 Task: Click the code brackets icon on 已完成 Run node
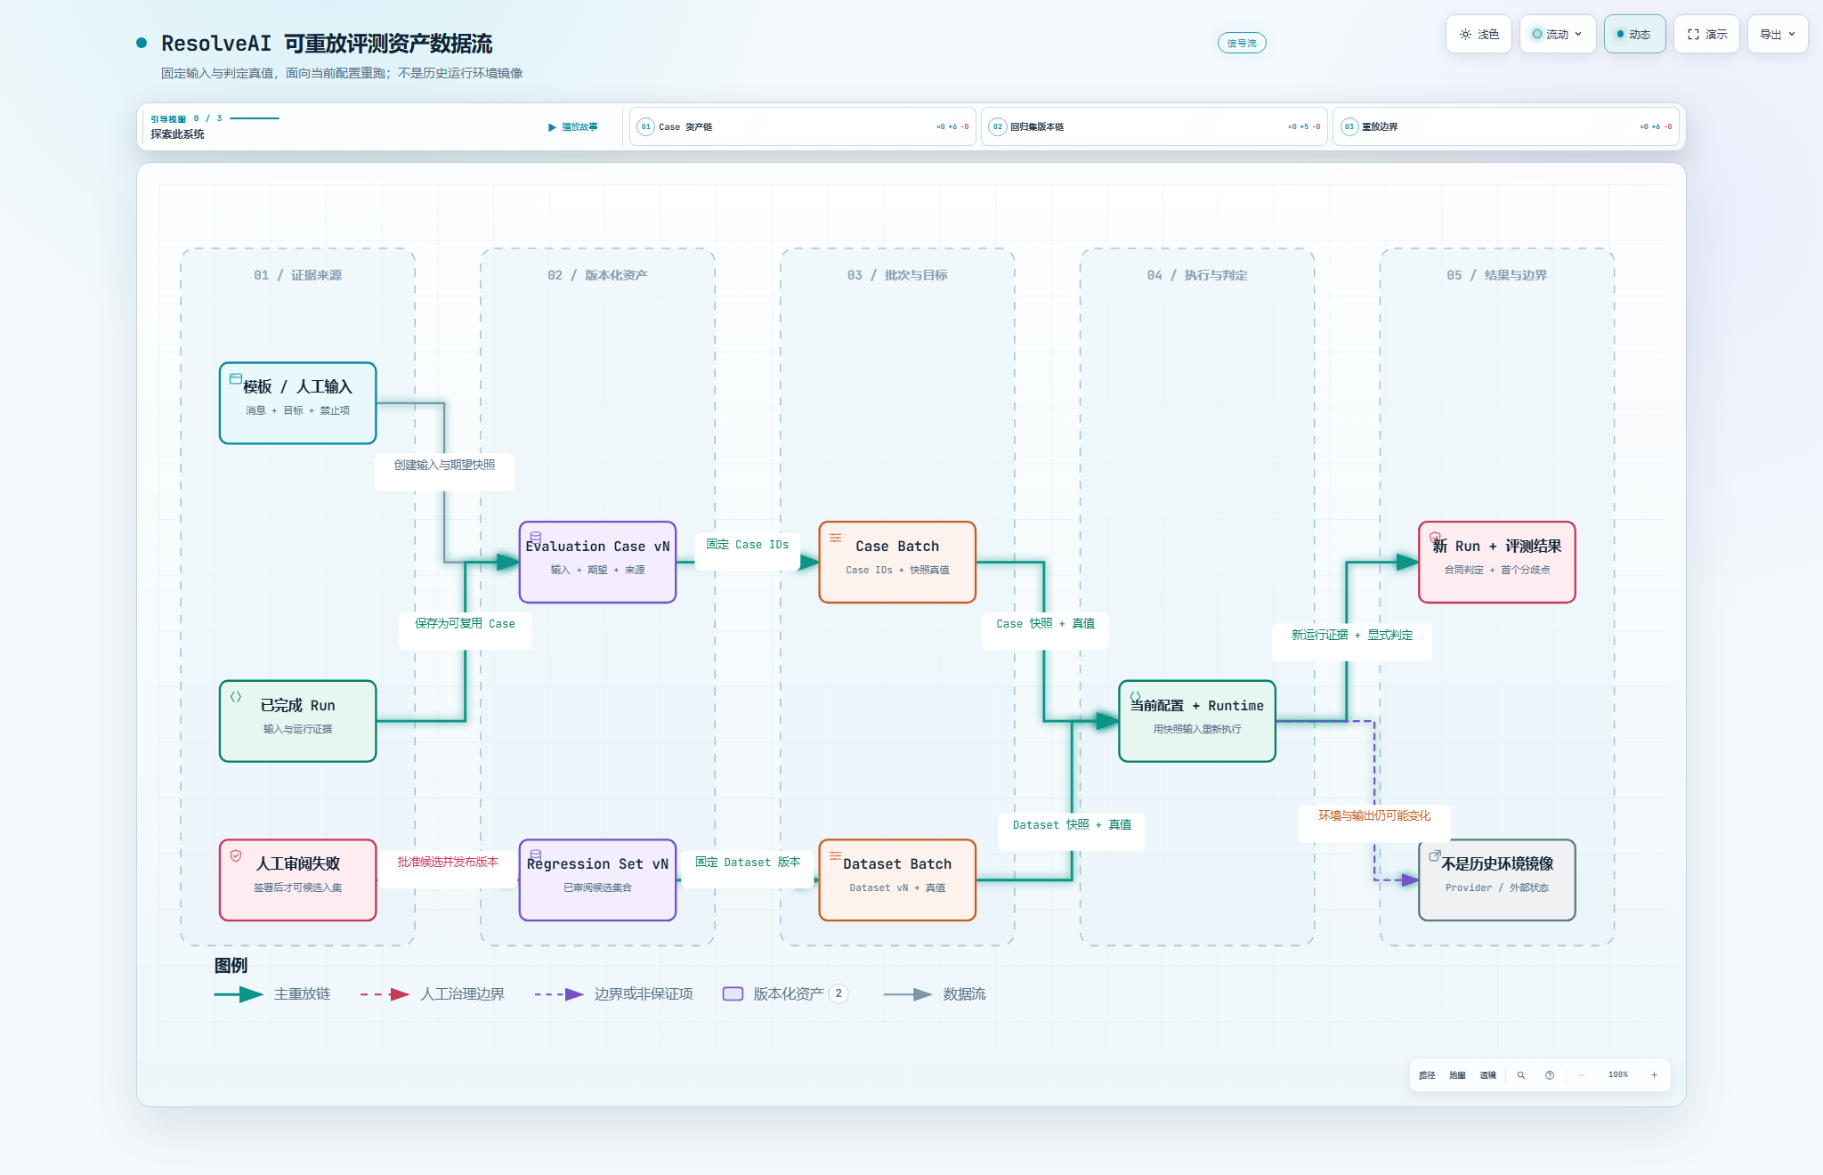[x=236, y=697]
